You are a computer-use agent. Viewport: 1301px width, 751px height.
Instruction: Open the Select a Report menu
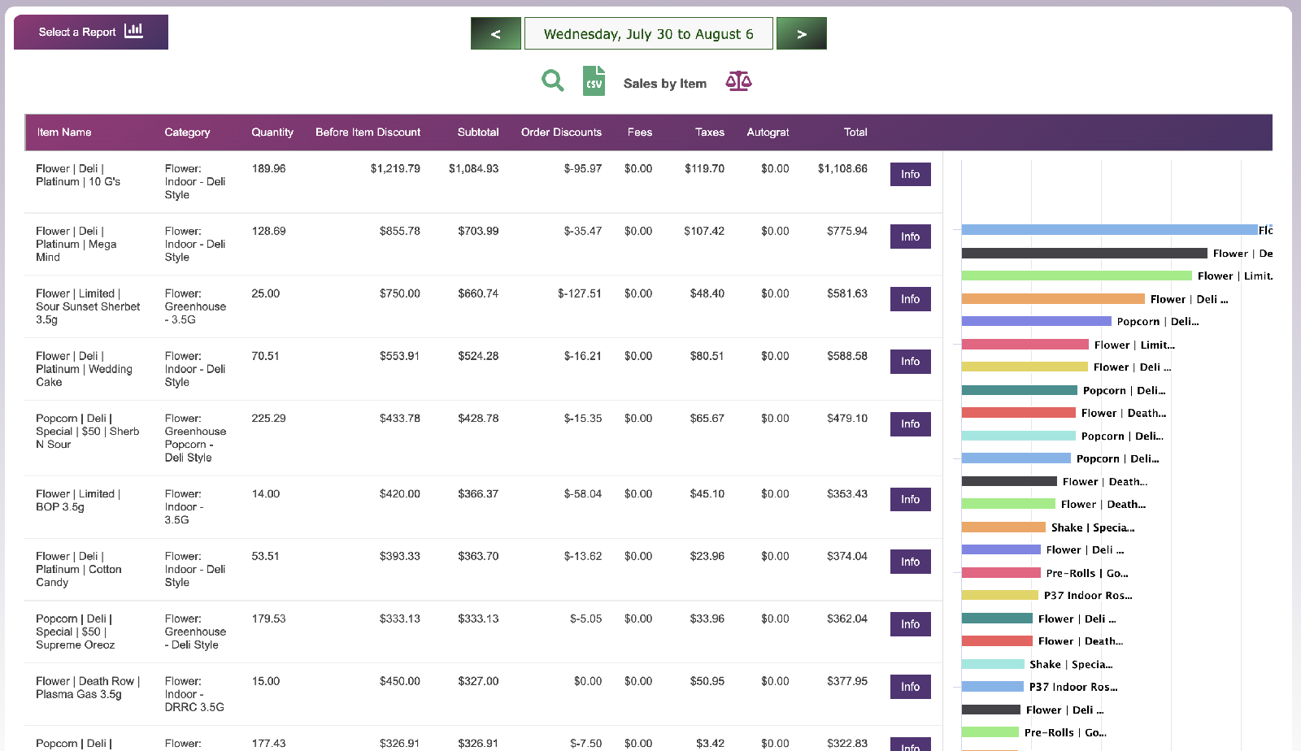point(76,32)
